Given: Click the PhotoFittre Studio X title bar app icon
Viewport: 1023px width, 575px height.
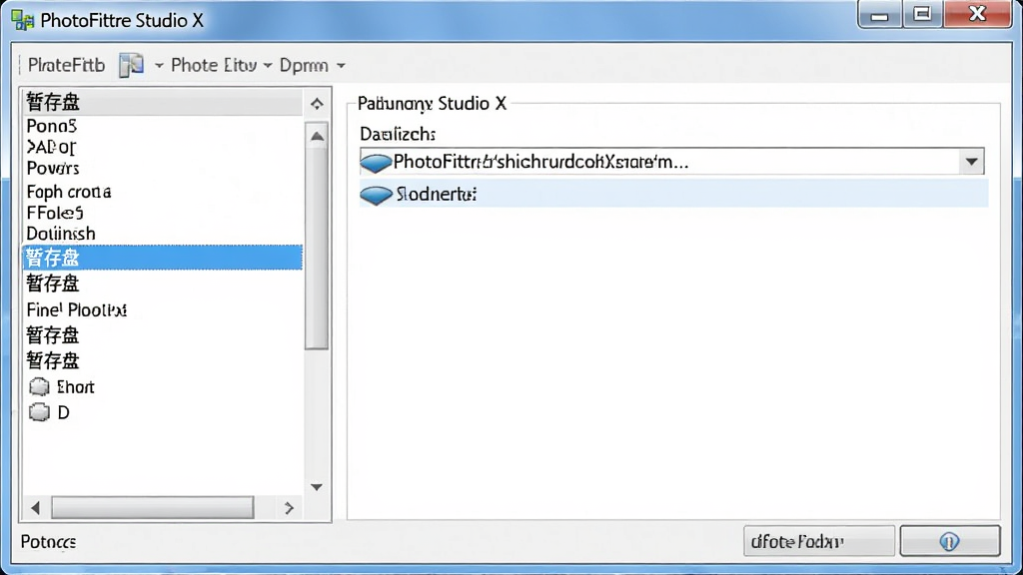Looking at the screenshot, I should click(x=22, y=20).
